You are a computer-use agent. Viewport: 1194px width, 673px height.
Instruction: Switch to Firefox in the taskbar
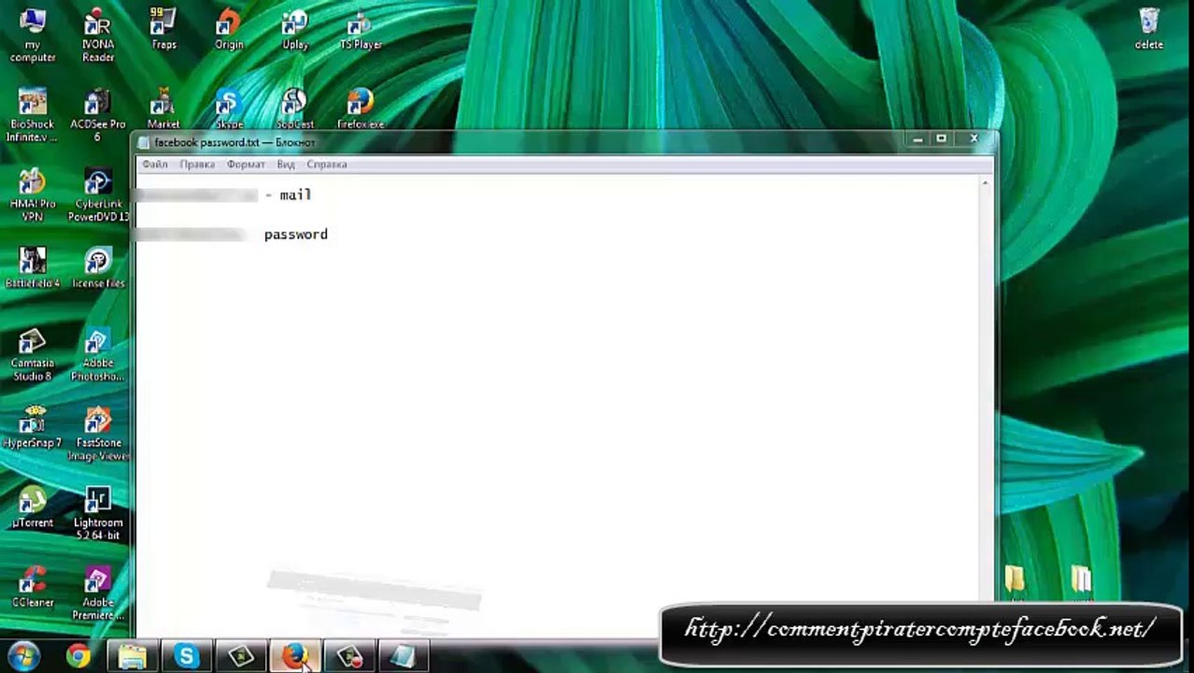point(295,656)
